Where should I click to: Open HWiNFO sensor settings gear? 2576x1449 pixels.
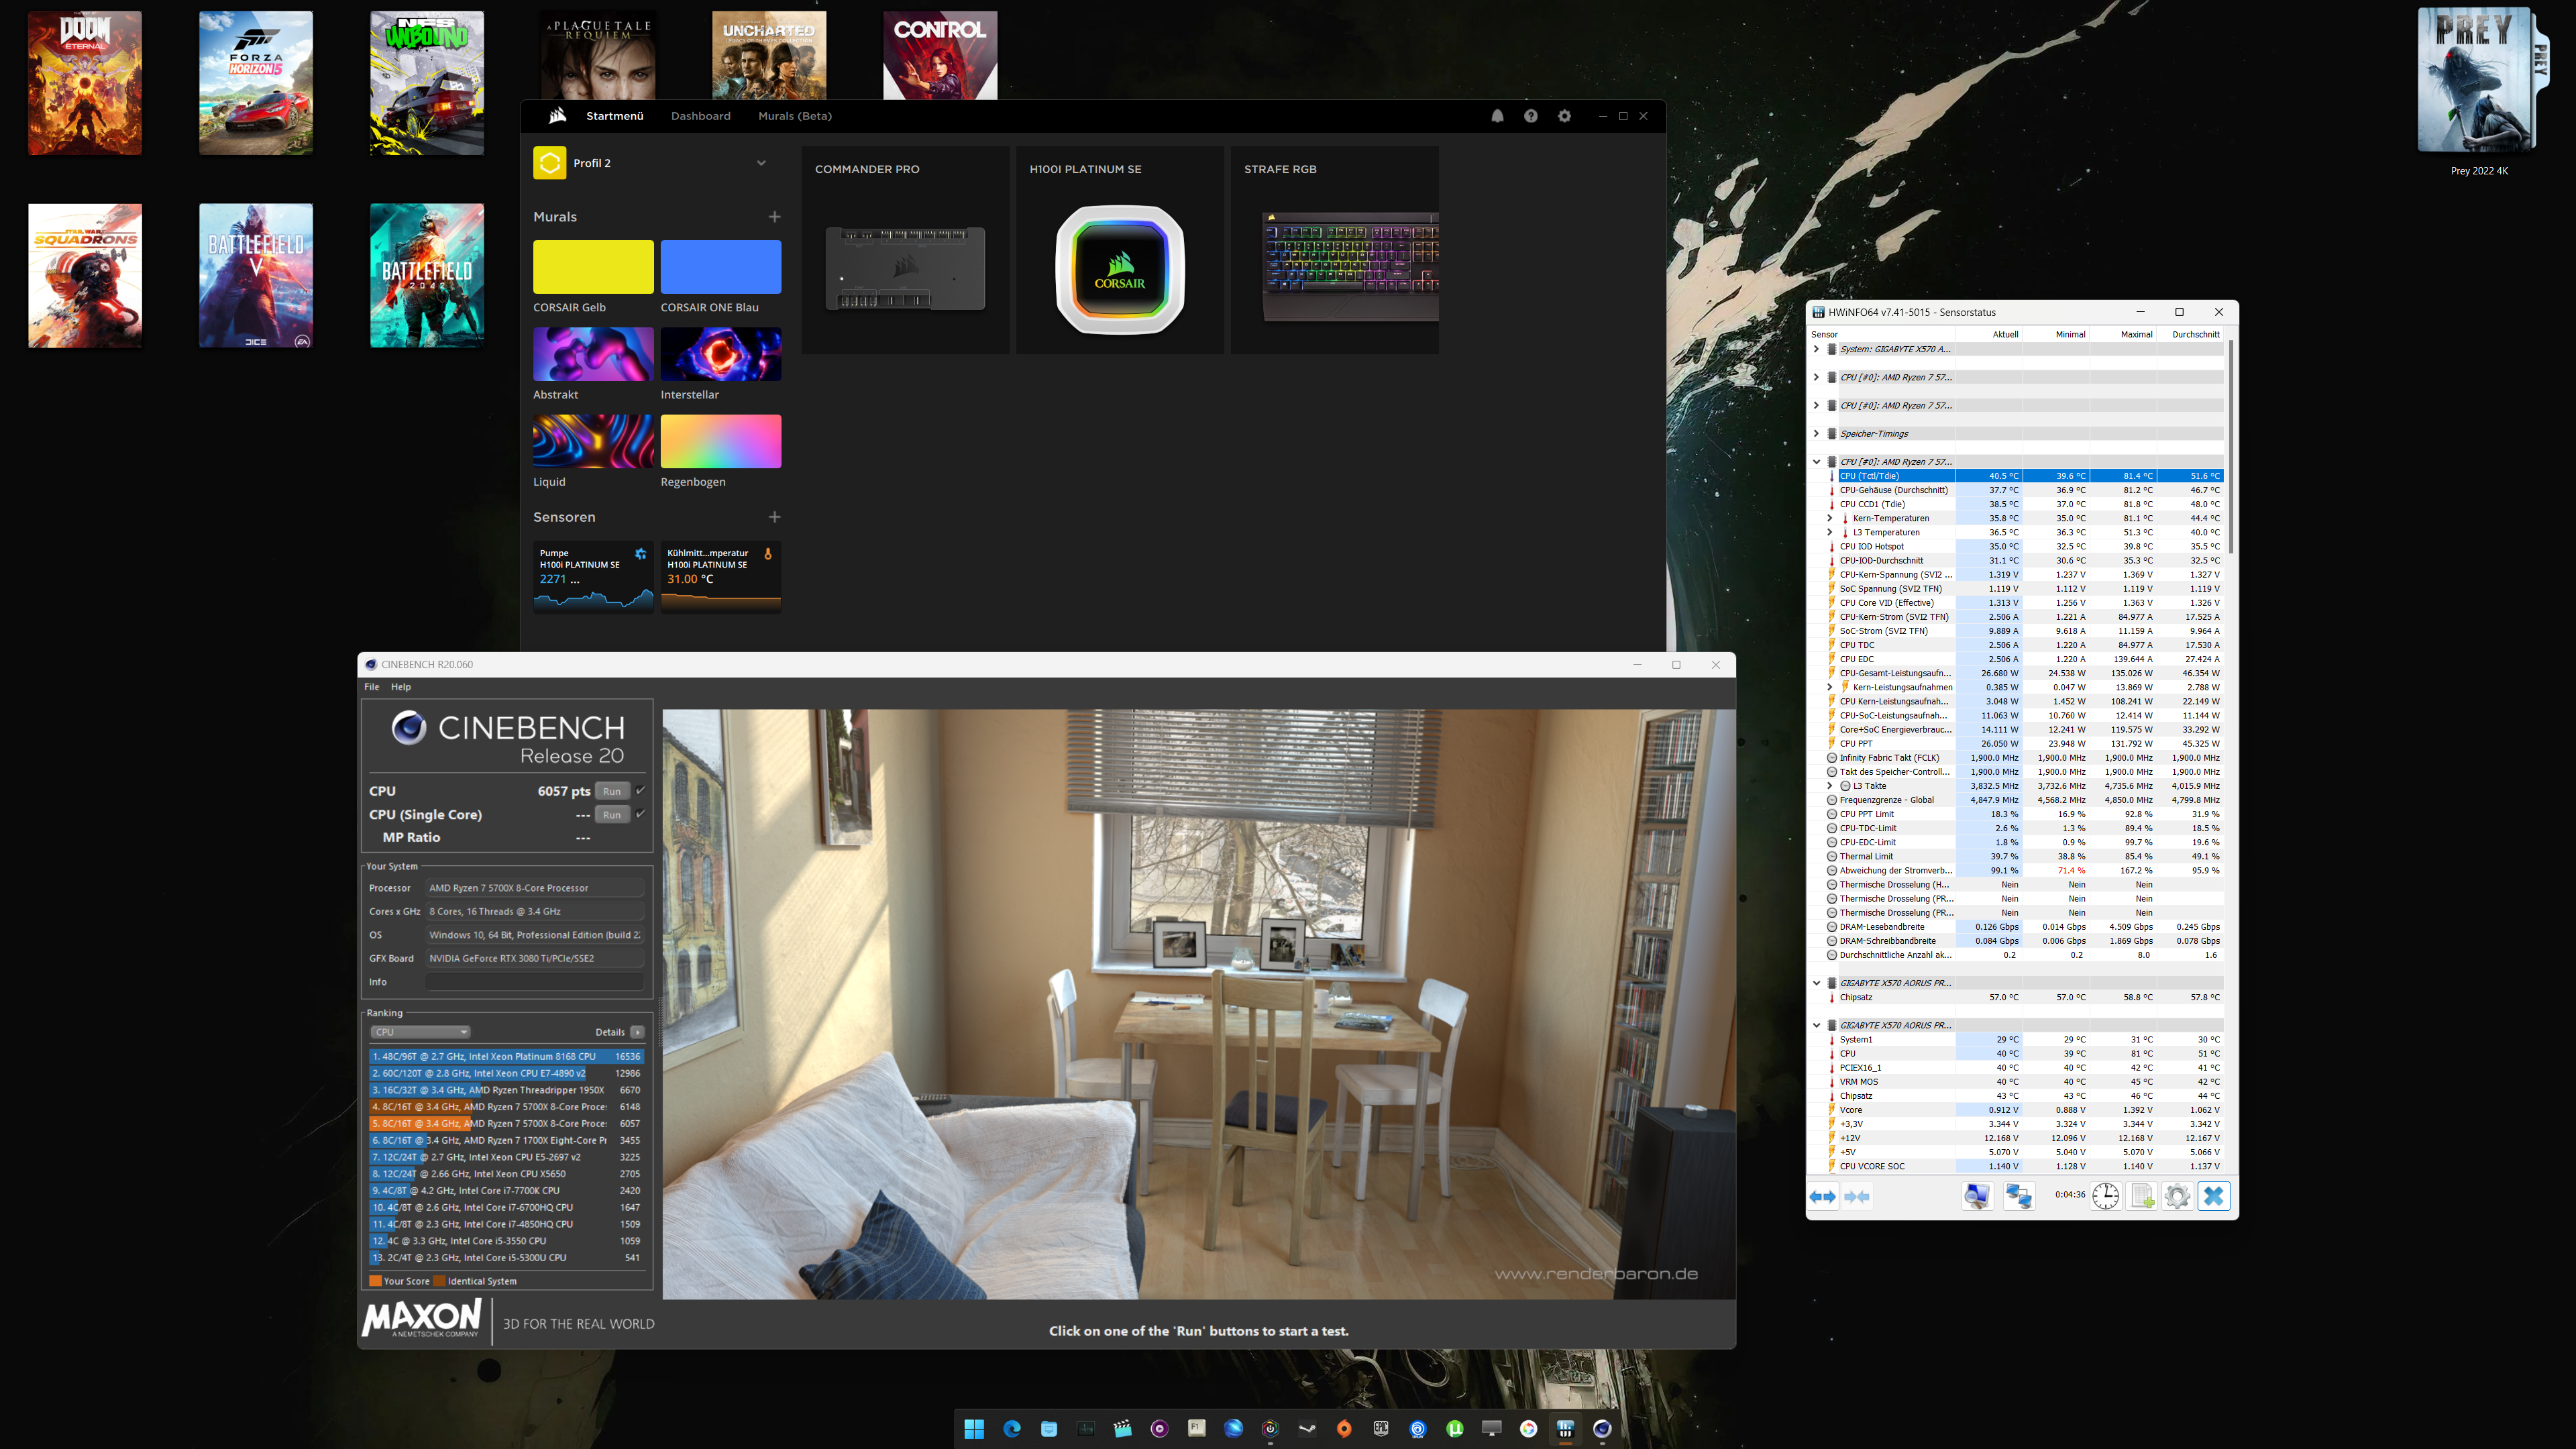pos(2177,1196)
